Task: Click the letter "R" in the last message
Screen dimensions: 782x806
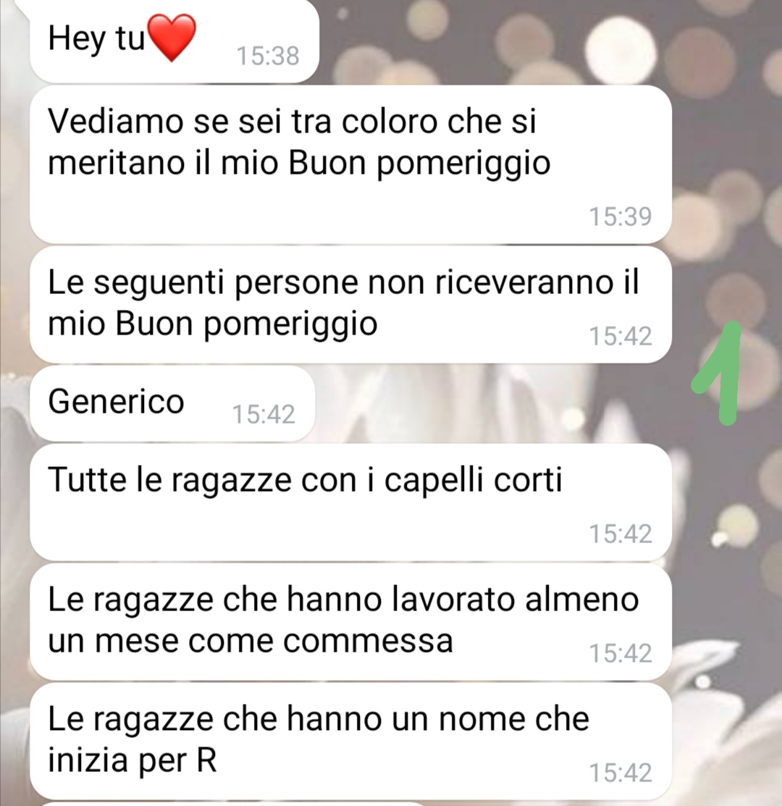Action: coord(206,760)
